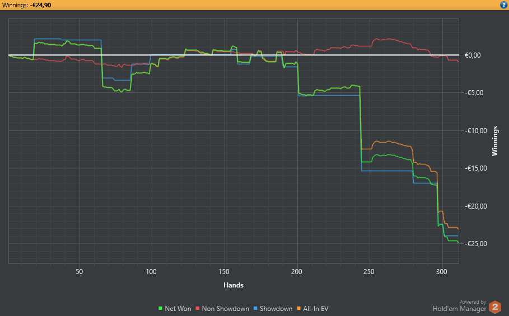Click the -€10,00 axis label
Screen dimensions: 509x316
coord(476,131)
